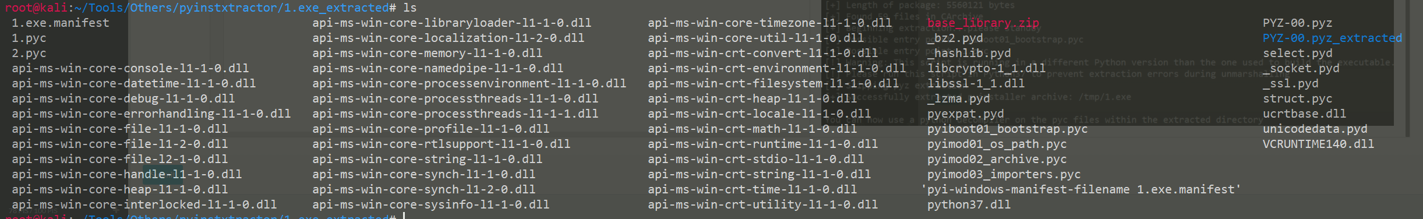Click the 1.exe.manifest file name
The width and height of the screenshot is (1423, 219).
coord(61,23)
